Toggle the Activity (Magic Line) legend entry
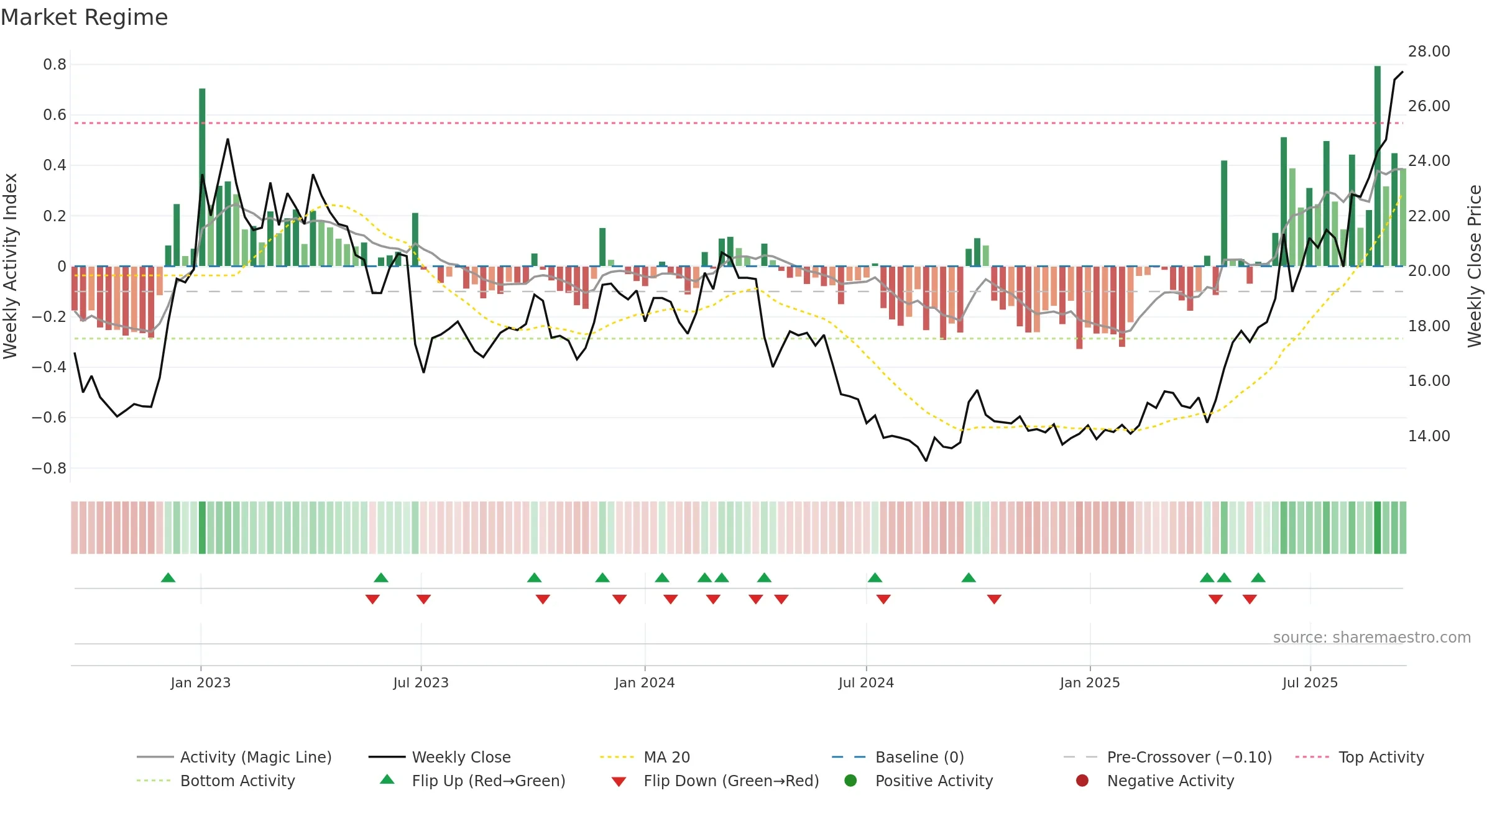 [x=234, y=757]
